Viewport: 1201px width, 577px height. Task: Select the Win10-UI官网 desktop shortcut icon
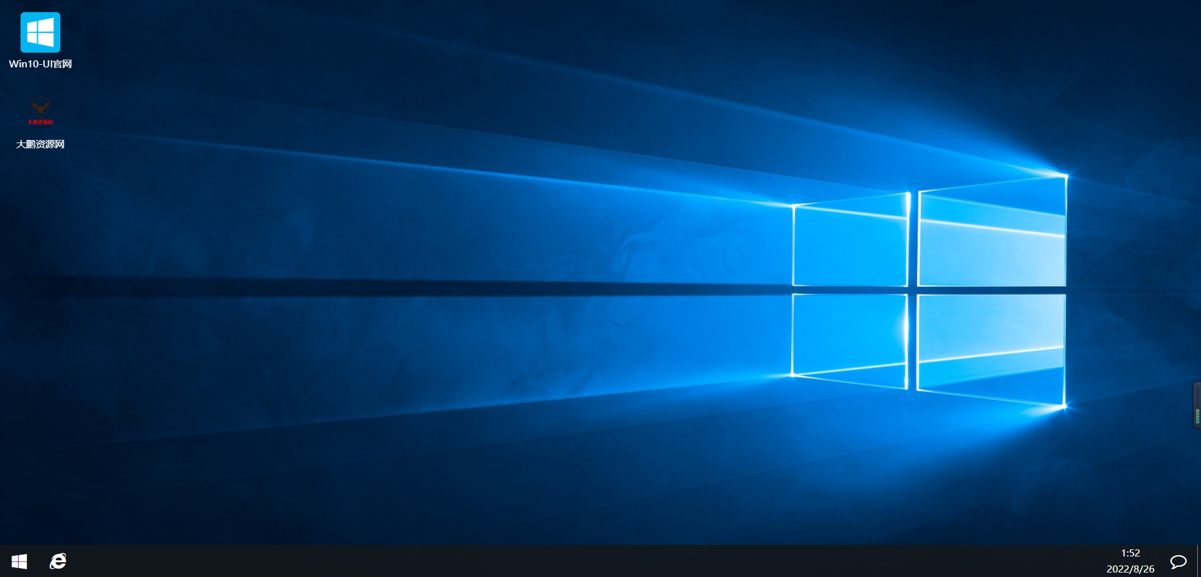40,32
